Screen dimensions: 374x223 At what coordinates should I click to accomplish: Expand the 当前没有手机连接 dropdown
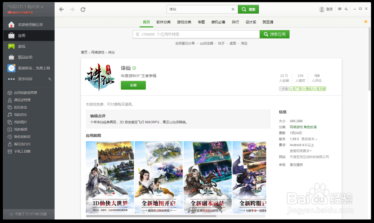tap(25, 7)
